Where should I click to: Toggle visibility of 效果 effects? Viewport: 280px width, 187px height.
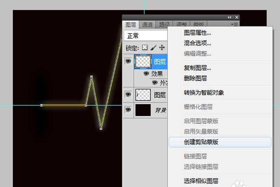(146, 74)
